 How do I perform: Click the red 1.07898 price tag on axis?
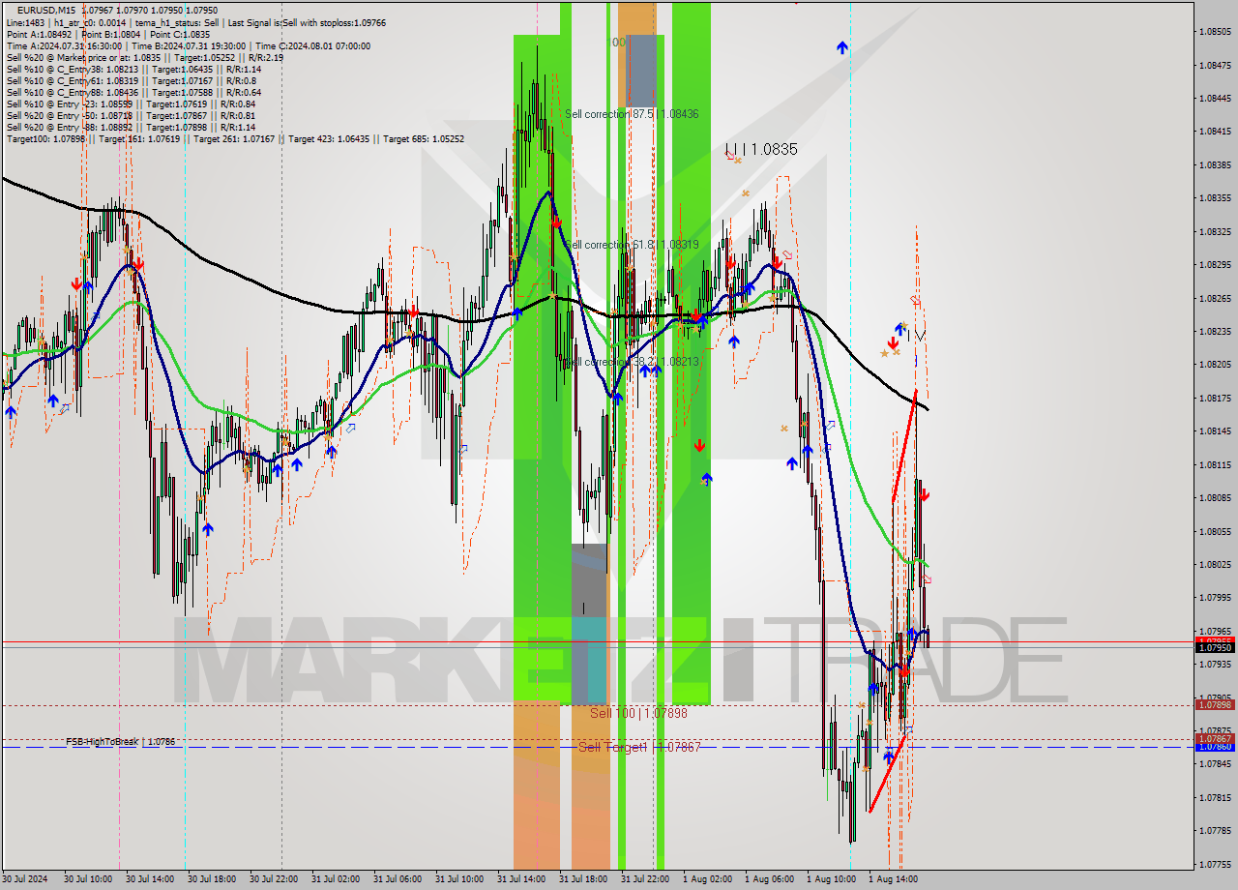(x=1215, y=705)
